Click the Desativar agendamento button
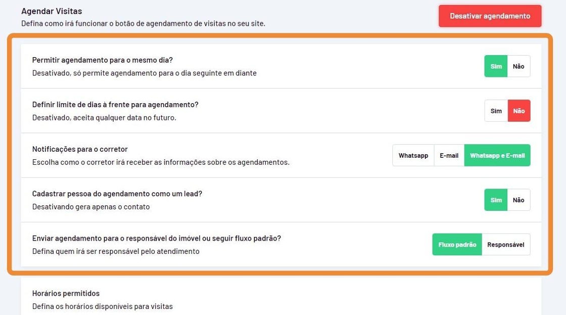566x315 pixels. point(490,16)
